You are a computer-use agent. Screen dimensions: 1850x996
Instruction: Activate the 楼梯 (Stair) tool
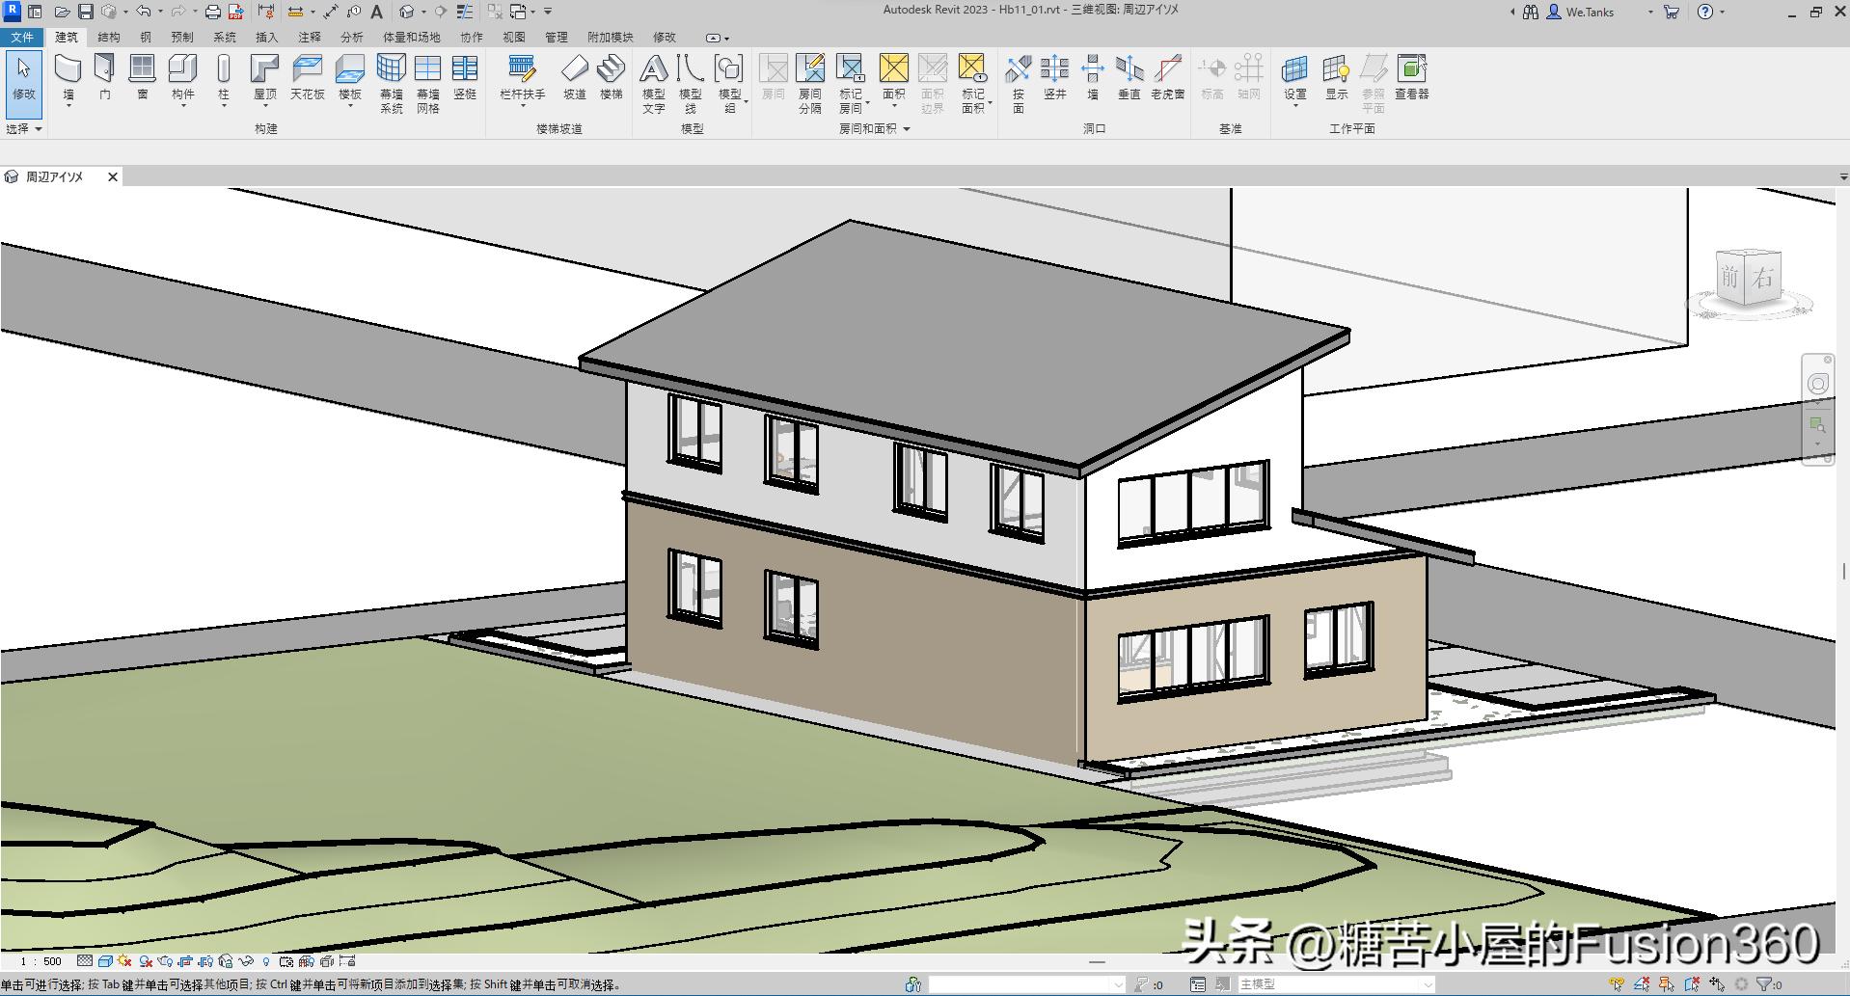click(611, 77)
